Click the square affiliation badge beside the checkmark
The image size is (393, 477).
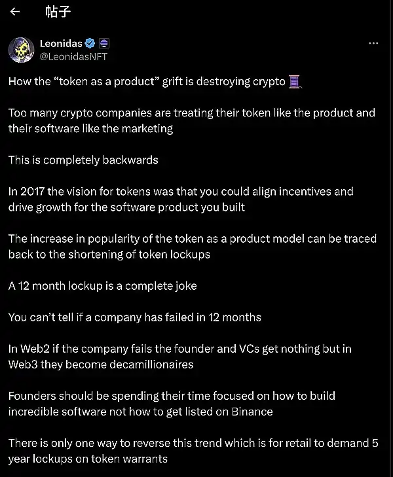[x=103, y=44]
